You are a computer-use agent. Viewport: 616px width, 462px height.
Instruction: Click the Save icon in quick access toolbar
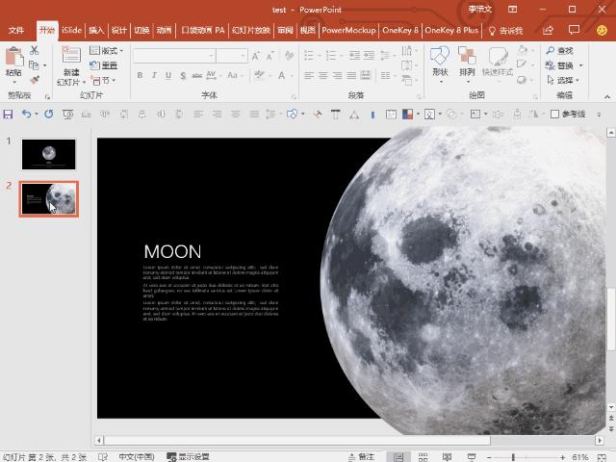pos(9,114)
